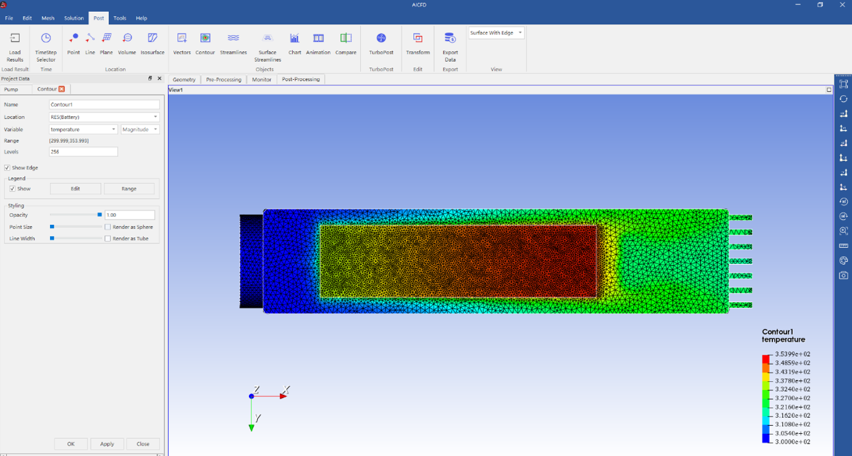This screenshot has height=456, width=852.
Task: Open the Edit menu
Action: click(27, 18)
